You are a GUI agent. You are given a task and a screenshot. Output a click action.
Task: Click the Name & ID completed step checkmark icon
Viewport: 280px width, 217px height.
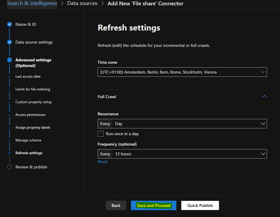10,24
